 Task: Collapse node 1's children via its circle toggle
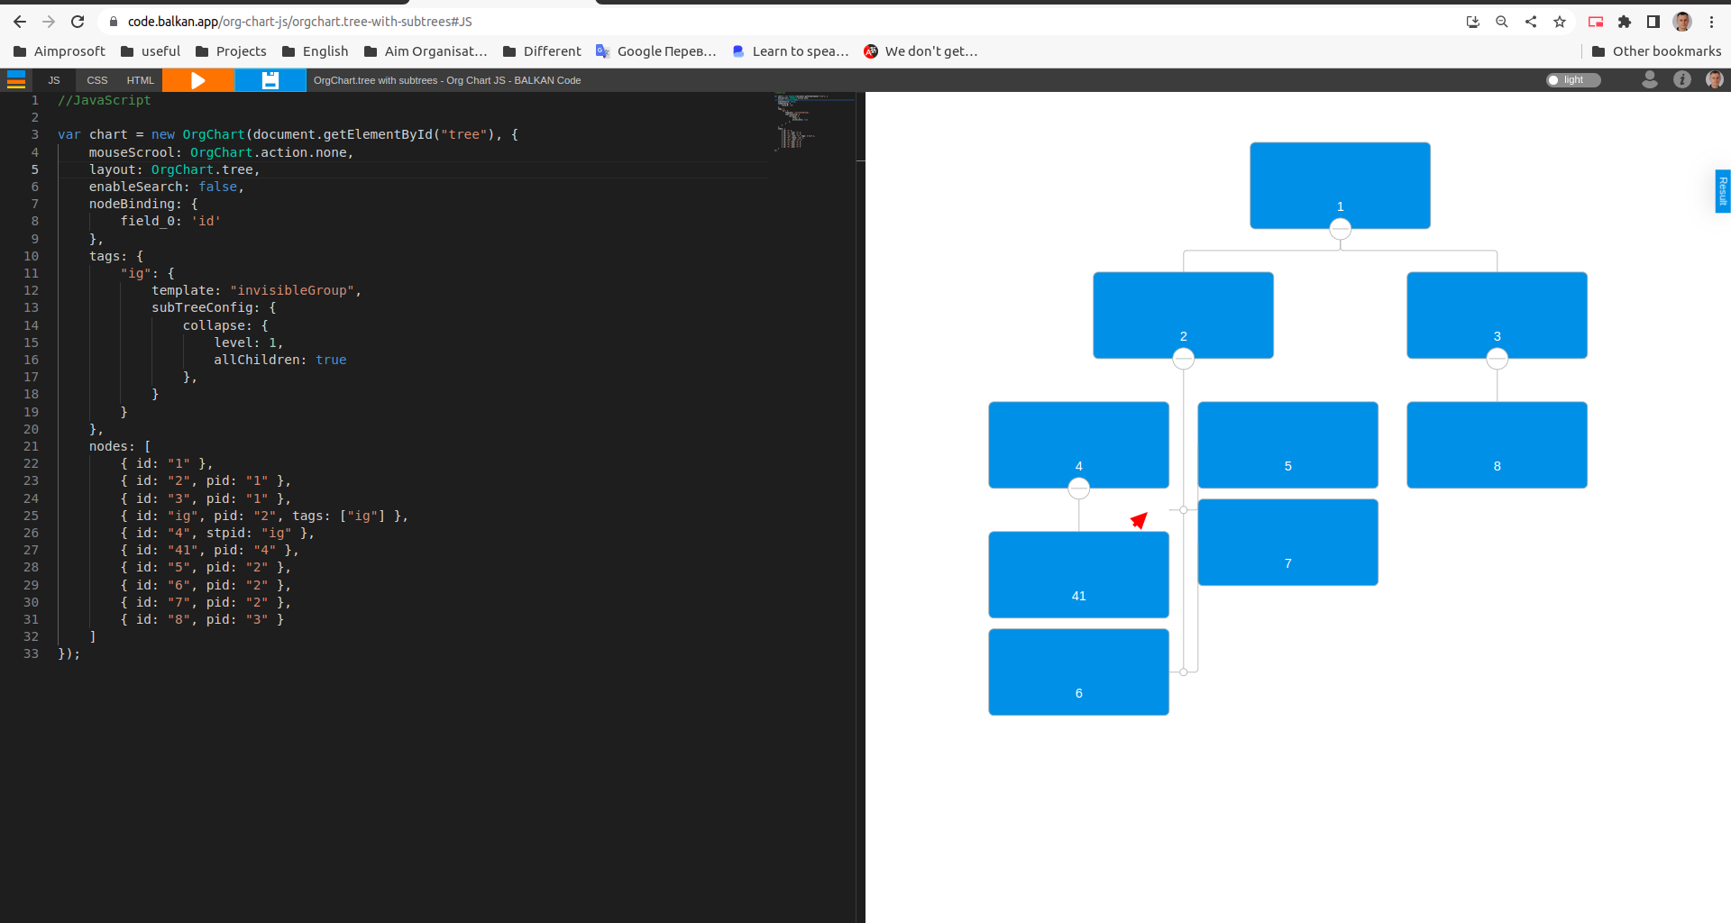pyautogui.click(x=1340, y=229)
